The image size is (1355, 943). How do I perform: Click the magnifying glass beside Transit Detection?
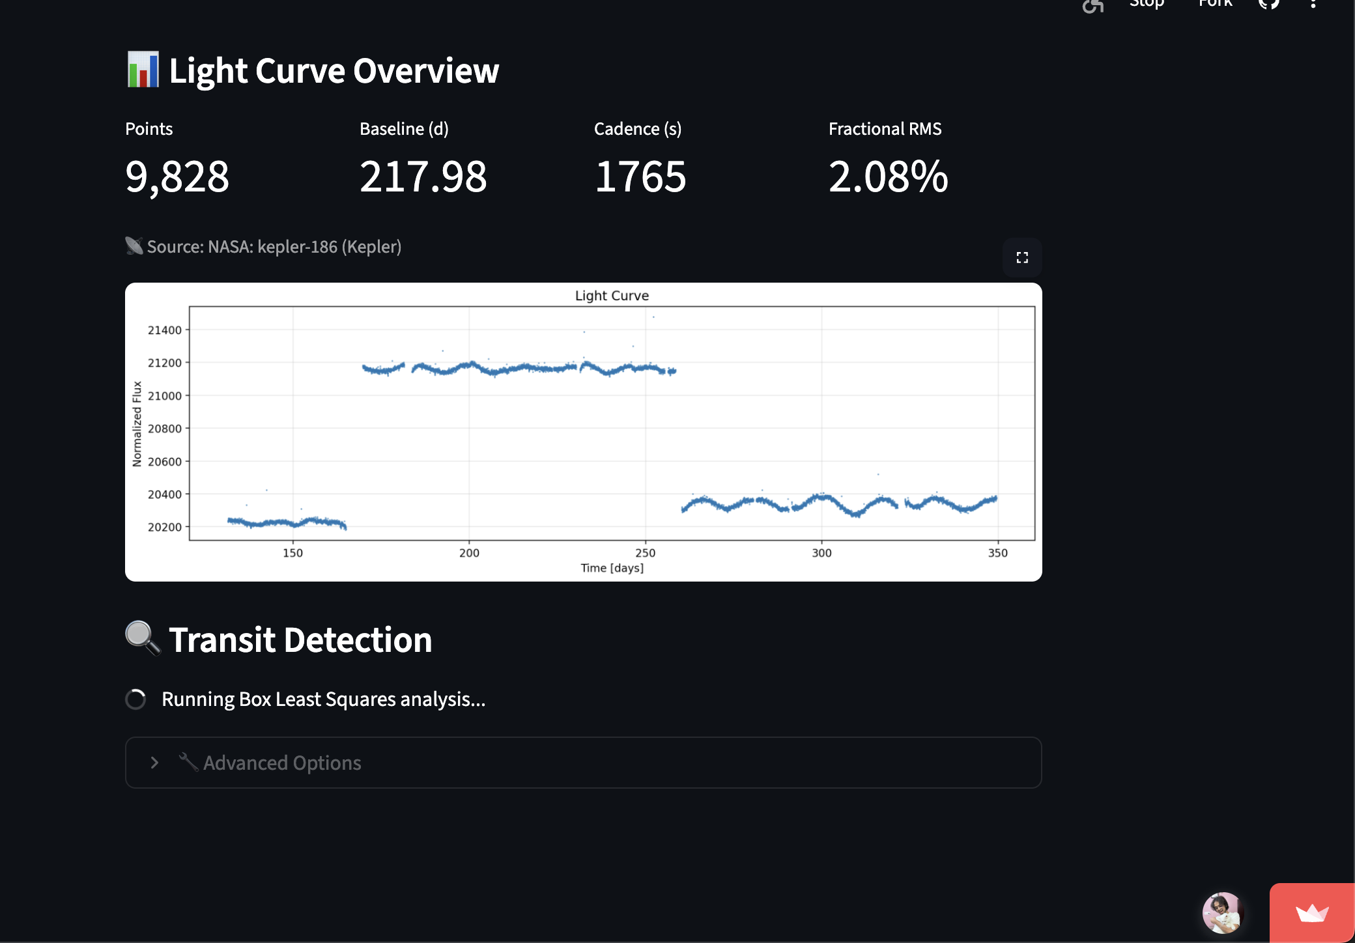pos(143,638)
